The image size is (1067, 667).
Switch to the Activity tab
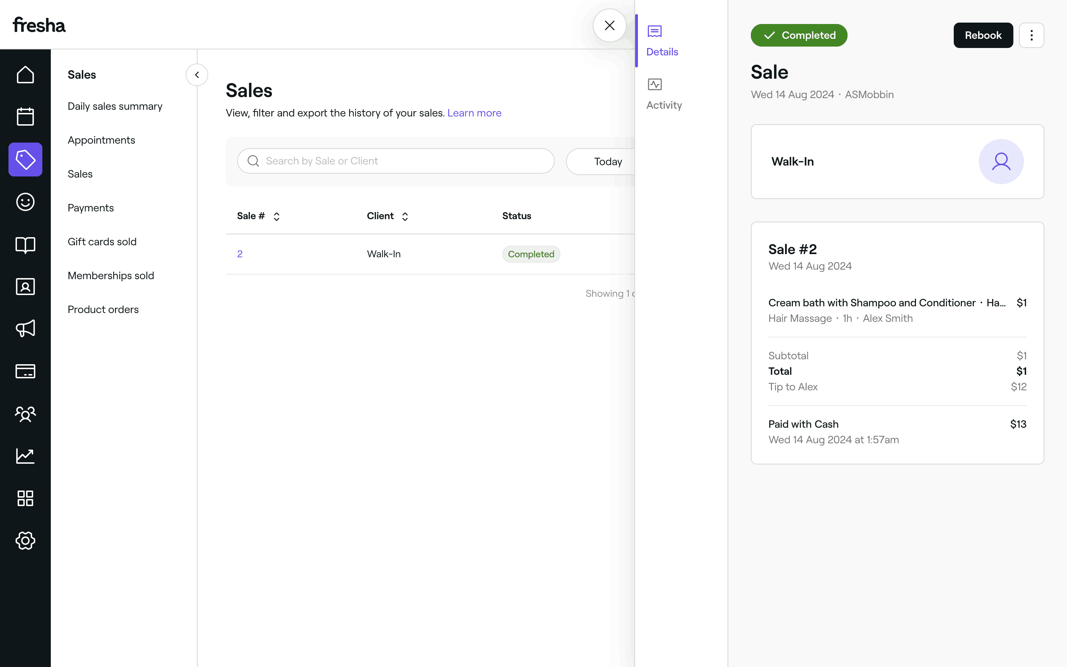664,94
